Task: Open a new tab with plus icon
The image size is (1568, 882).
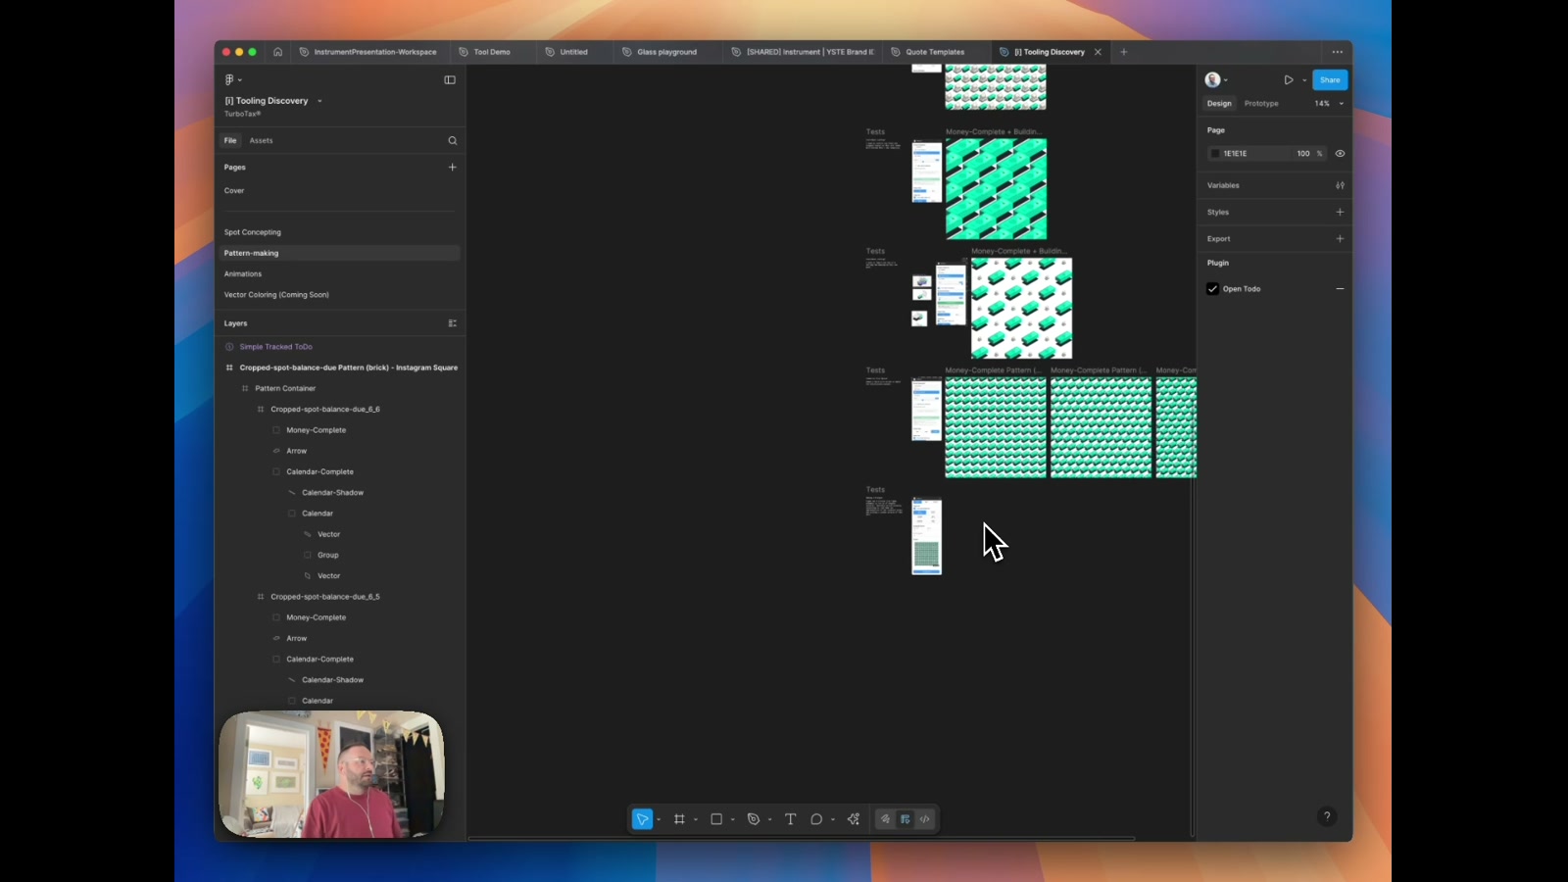Action: (x=1124, y=52)
